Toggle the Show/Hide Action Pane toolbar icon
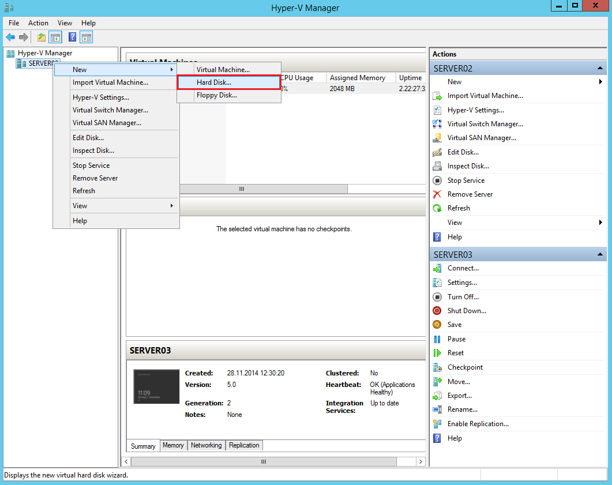This screenshot has width=612, height=485. click(87, 37)
